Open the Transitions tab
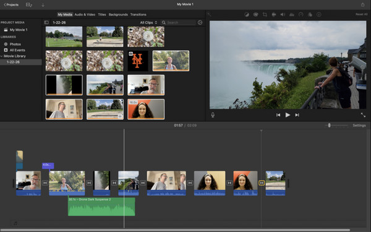Screen dimensions: 371x232 138,14
